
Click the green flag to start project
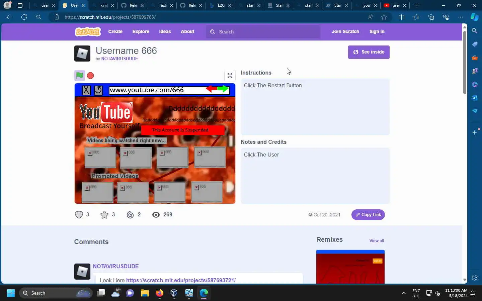pos(80,76)
